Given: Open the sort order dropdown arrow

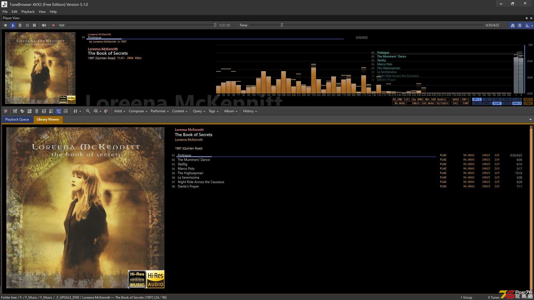Looking at the screenshot, I should (x=80, y=111).
